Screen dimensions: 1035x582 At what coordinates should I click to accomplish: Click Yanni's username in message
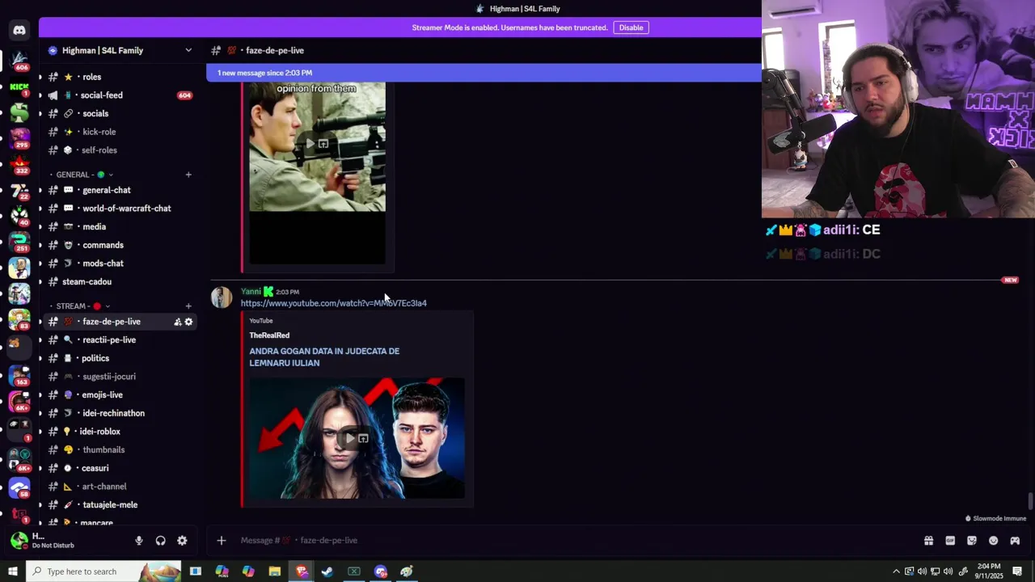251,292
